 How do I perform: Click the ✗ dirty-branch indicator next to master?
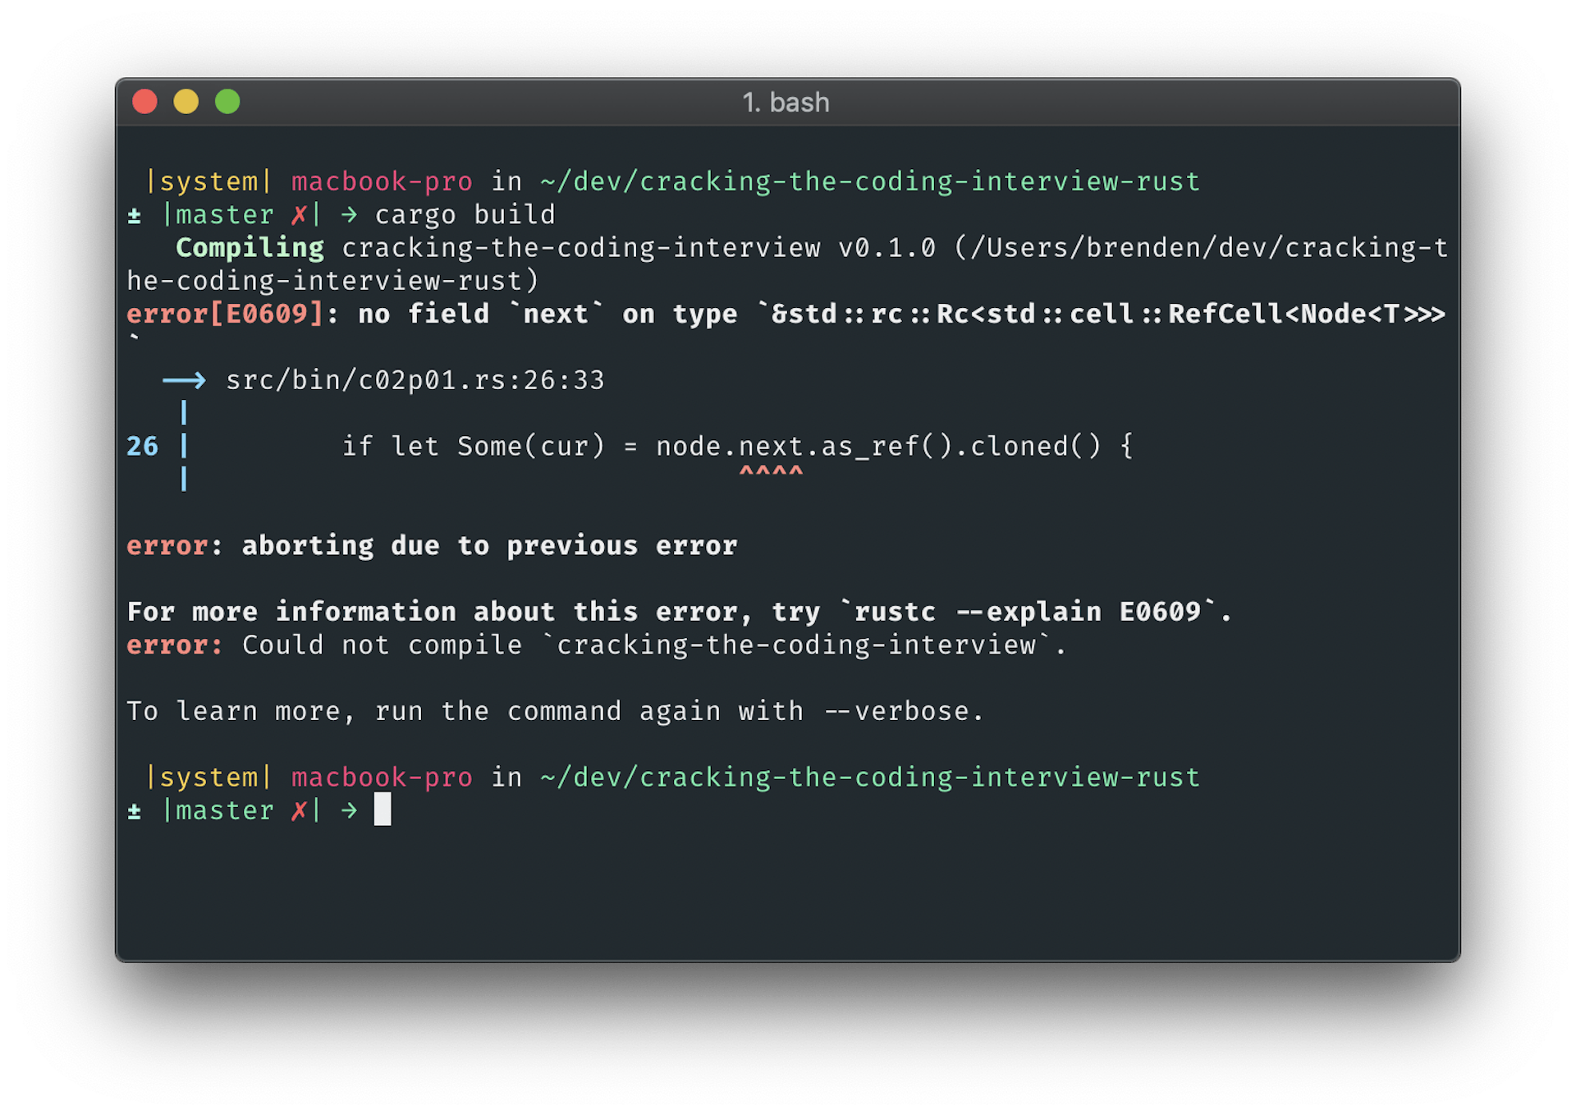pos(299,214)
